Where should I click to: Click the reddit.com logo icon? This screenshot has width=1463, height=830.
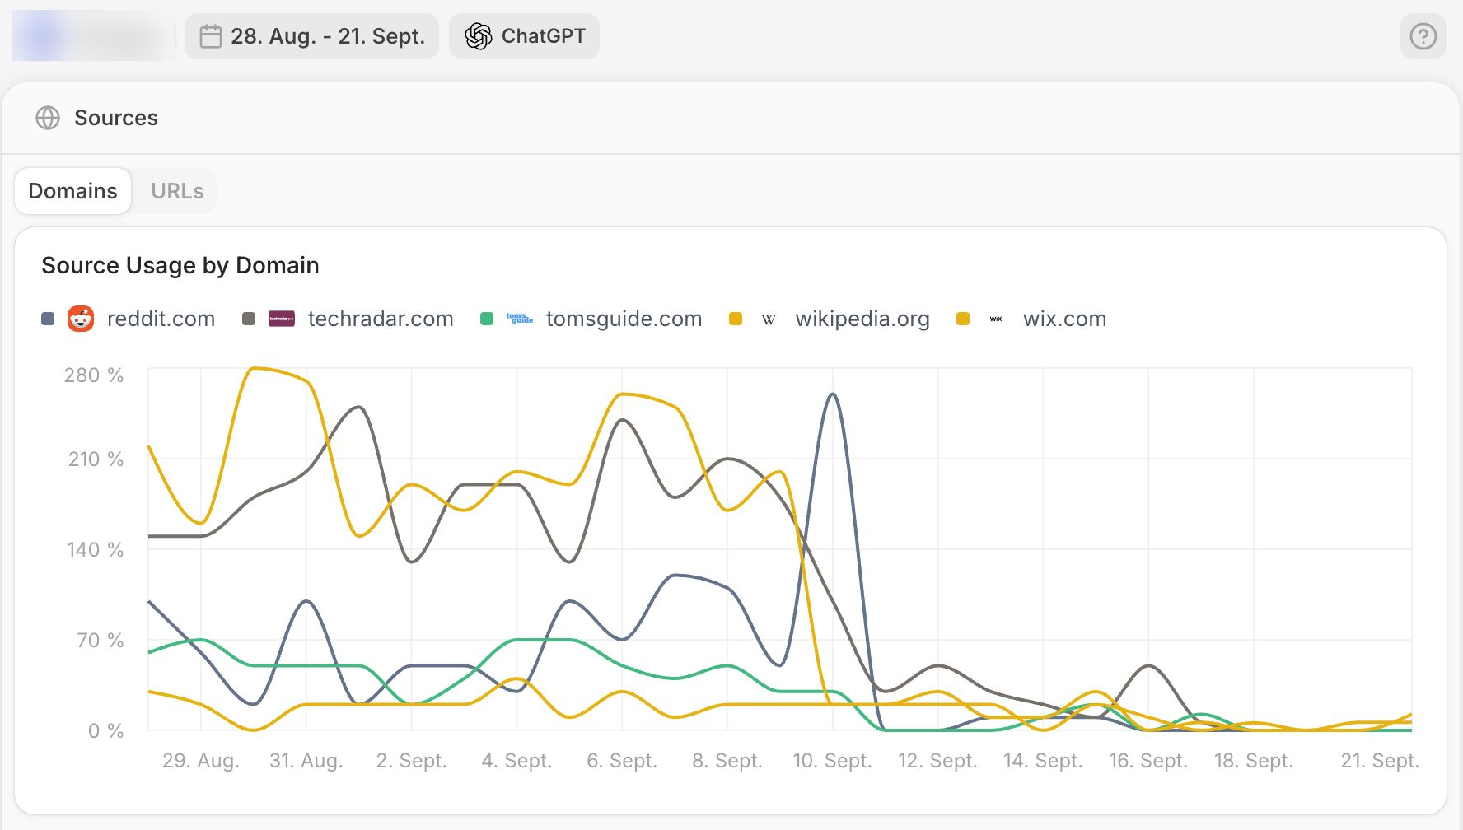pos(81,319)
